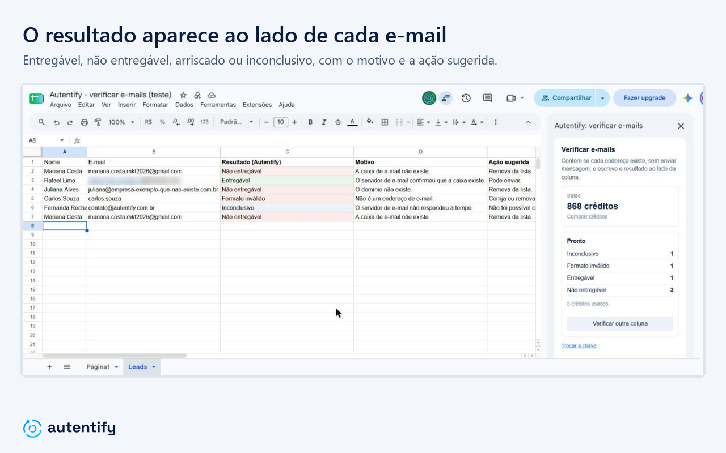Click the move-to-folder icon beside the title
726x453 pixels.
click(x=197, y=95)
